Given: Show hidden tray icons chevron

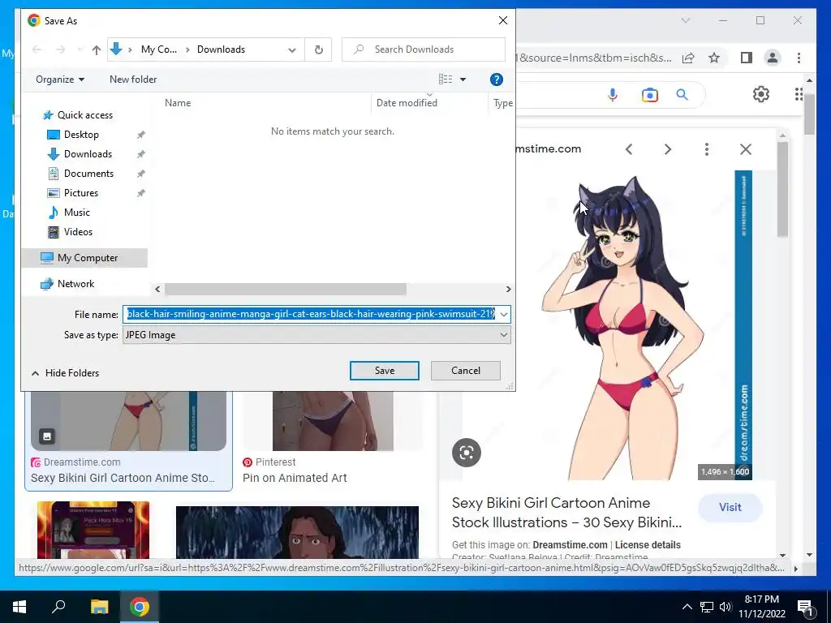Looking at the screenshot, I should 687,607.
